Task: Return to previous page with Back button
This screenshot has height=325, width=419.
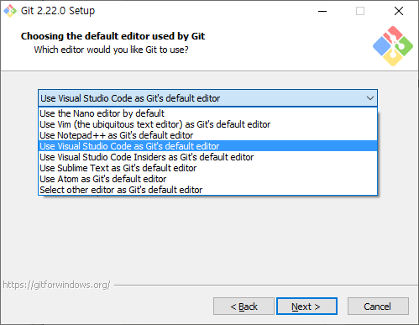Action: point(244,307)
